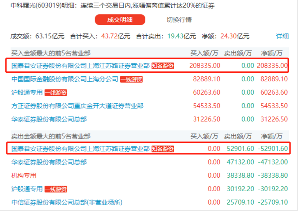Click the 买入金额最大的前5名营业部 header
The height and width of the screenshot is (211, 299).
click(51, 53)
